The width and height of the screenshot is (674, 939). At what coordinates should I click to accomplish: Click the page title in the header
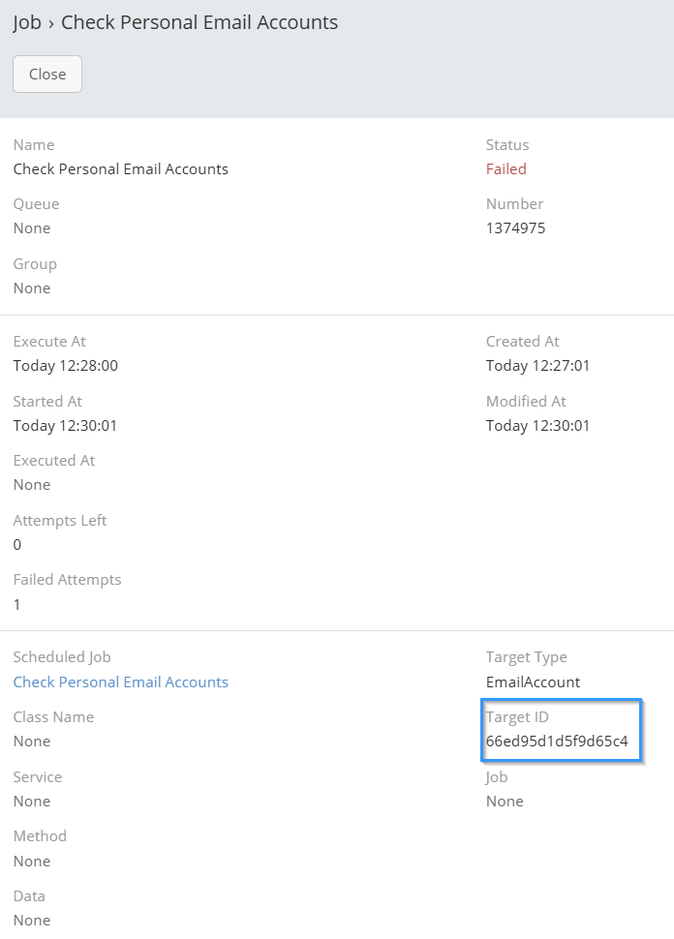coord(199,22)
